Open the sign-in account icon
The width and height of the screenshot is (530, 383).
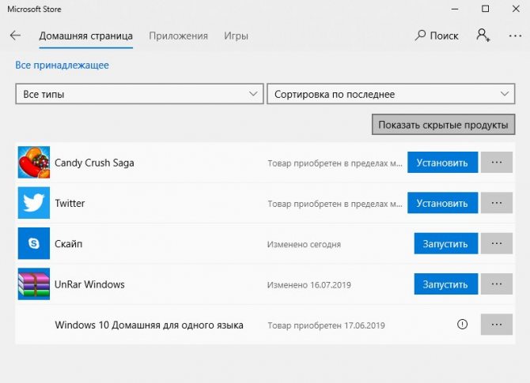click(483, 35)
